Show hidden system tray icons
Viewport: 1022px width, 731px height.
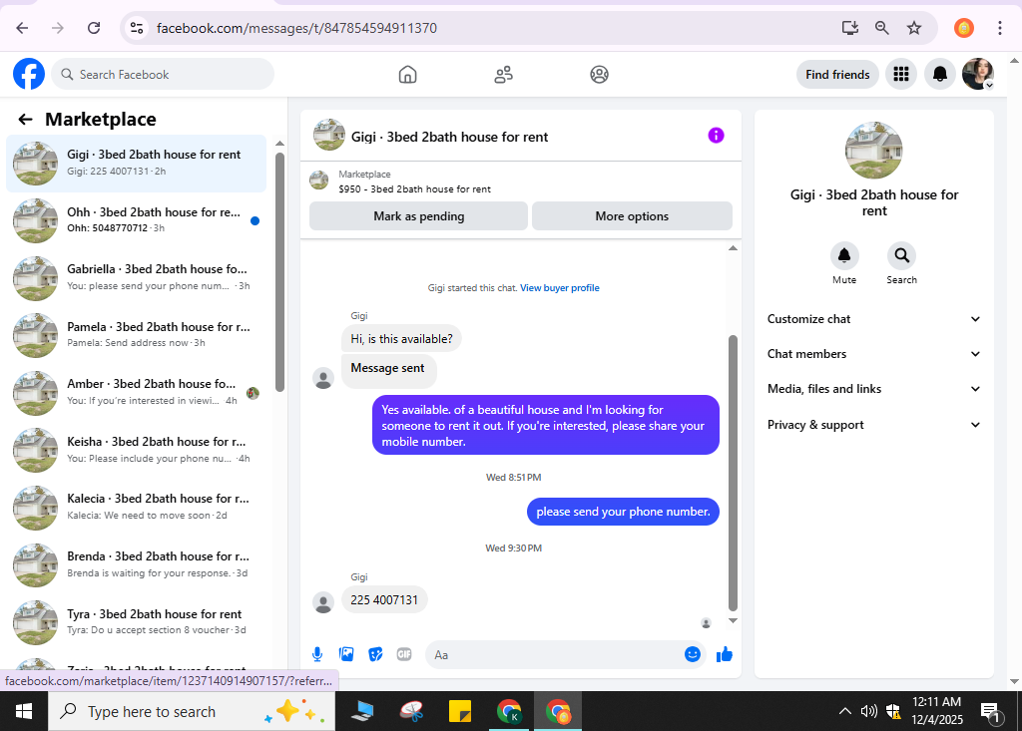point(844,711)
